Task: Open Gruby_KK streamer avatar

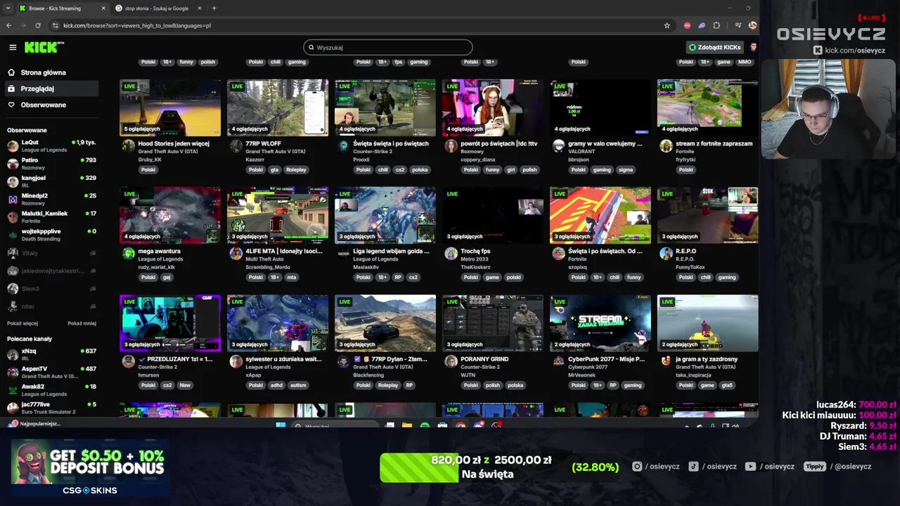Action: [129, 145]
